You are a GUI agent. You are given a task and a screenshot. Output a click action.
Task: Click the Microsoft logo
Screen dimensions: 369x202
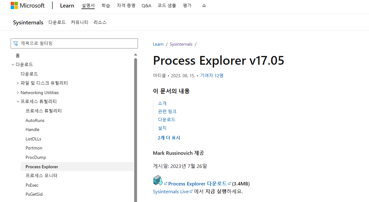pyautogui.click(x=28, y=5)
